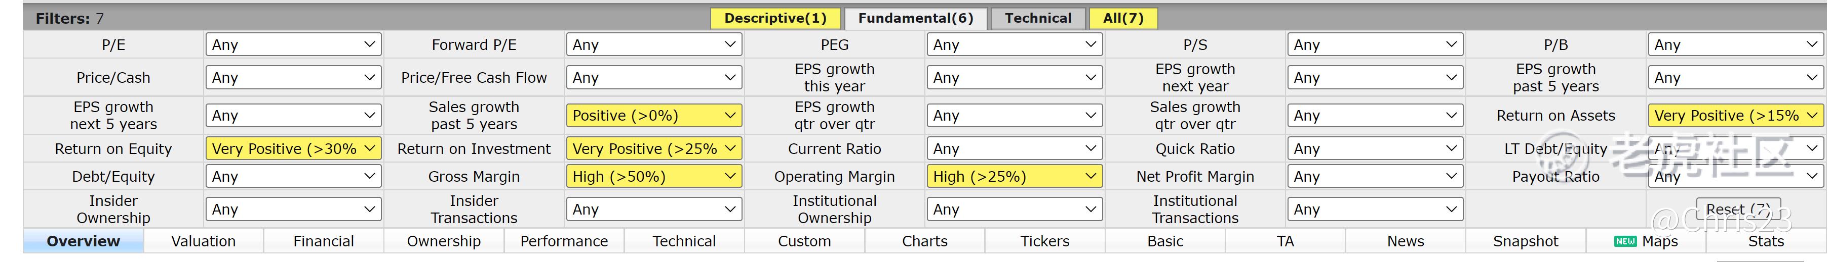
Task: Show the All(7) filters tab
Action: 1122,18
